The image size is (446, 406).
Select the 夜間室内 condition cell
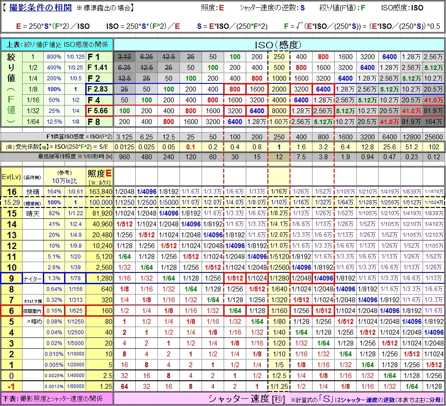(x=33, y=311)
